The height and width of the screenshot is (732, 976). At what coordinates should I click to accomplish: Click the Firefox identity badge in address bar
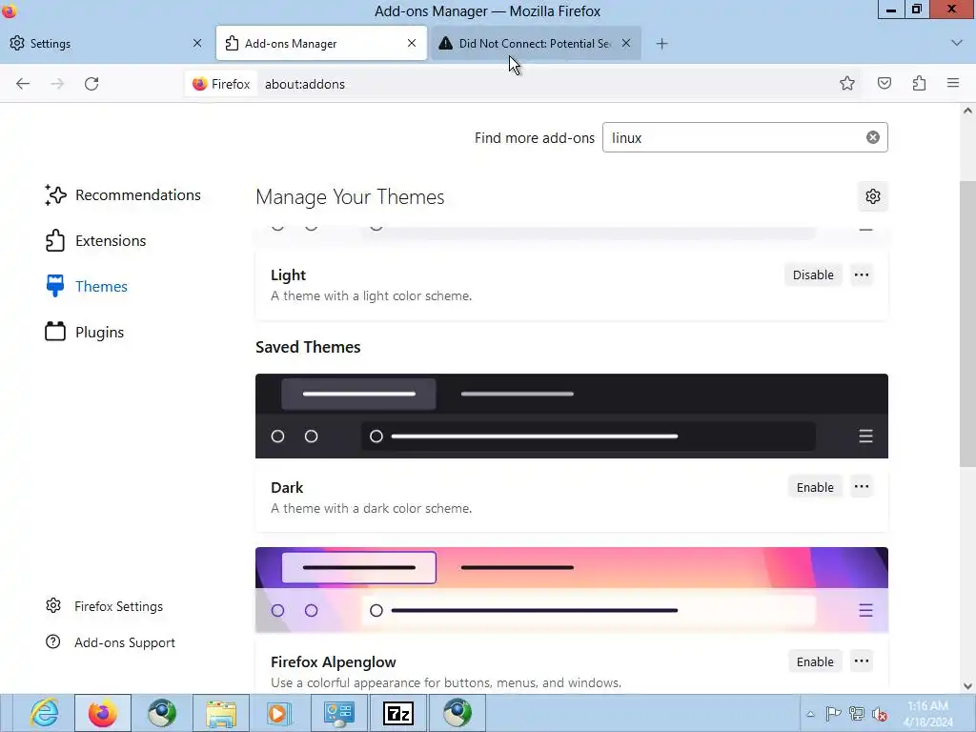[221, 84]
